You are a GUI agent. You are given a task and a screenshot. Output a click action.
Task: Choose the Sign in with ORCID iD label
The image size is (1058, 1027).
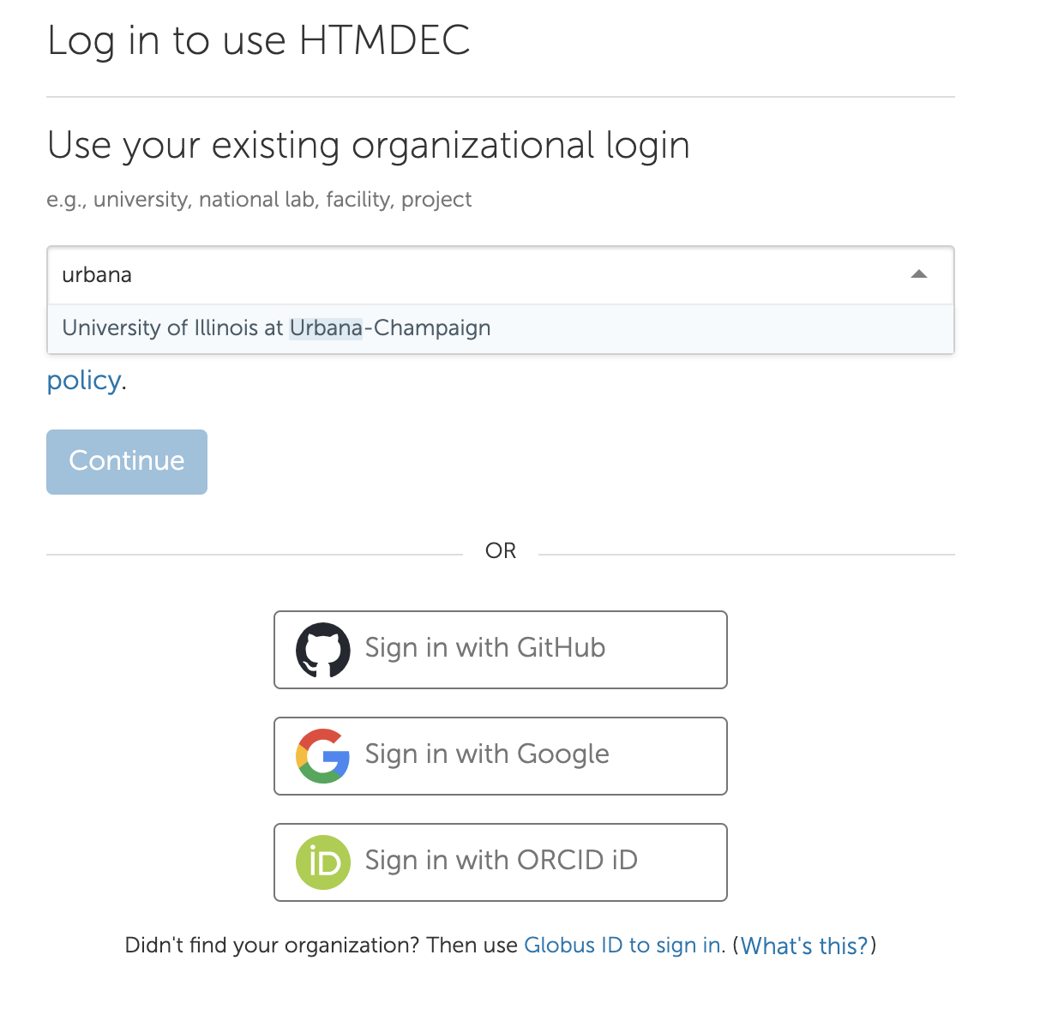coord(502,861)
